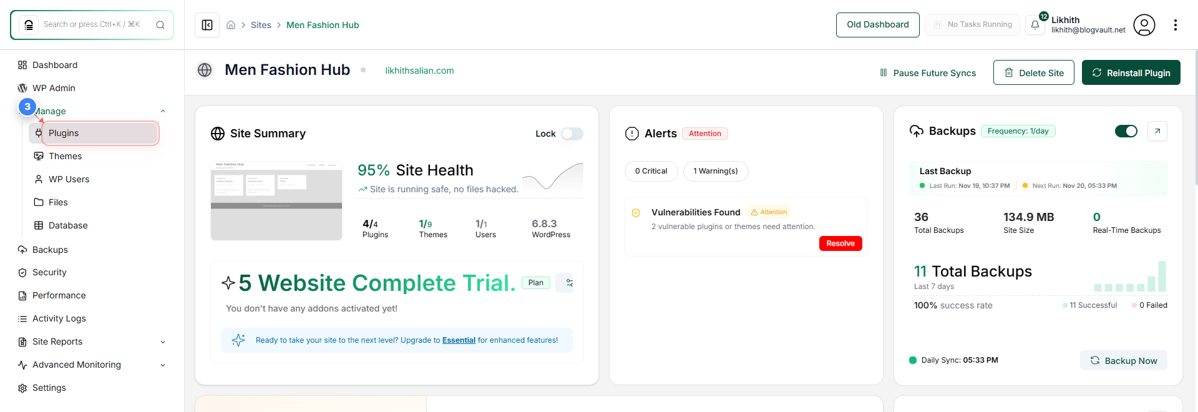
Task: Focus the search input field
Action: click(92, 24)
